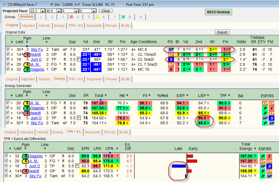The width and height of the screenshot is (279, 193).
Task: Open RDSS Desktop
Action: 218,12
